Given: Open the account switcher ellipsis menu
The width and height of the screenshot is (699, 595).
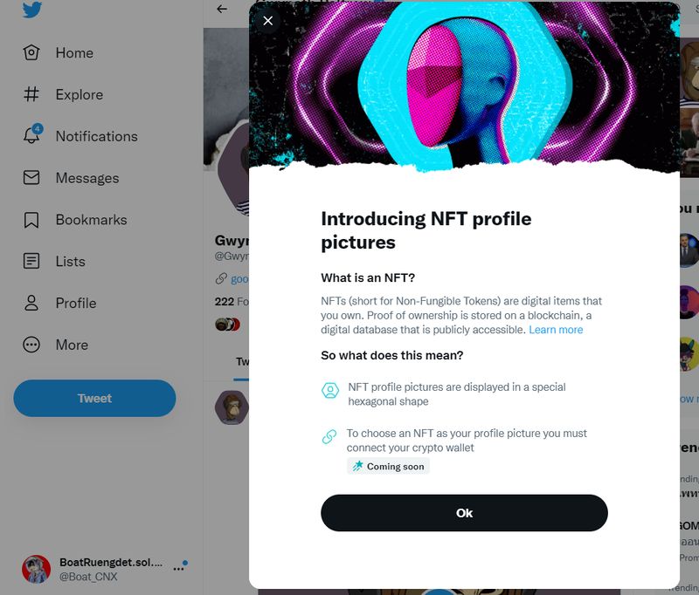Looking at the screenshot, I should click(180, 567).
